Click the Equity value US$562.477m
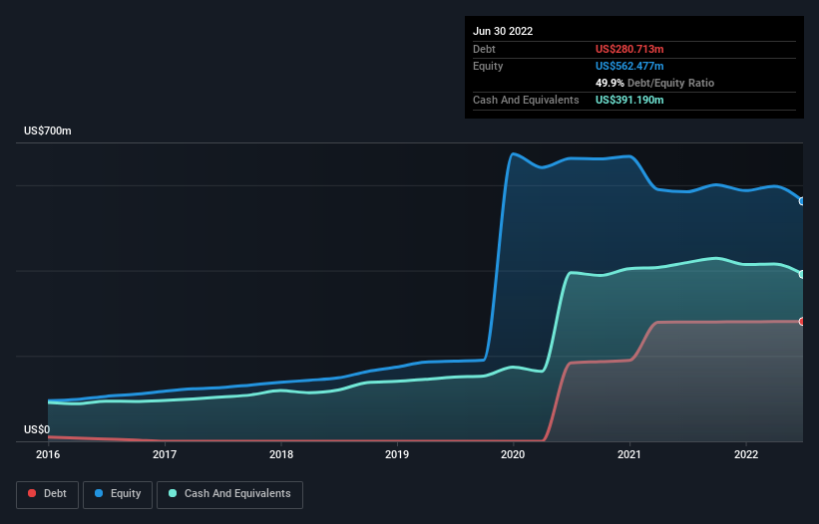 pyautogui.click(x=629, y=66)
